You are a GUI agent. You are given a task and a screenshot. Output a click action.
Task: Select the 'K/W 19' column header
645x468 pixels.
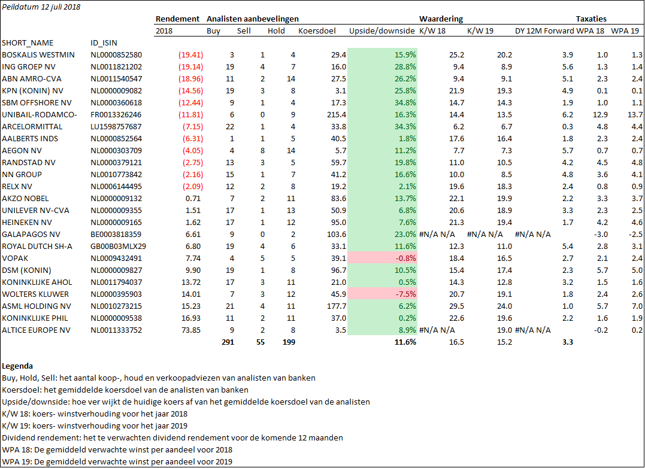coord(480,31)
